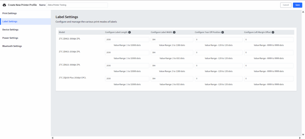The height and width of the screenshot is (139, 305).
Task: Click the left arrow of horizontal scrollbar
Action: 53,138
